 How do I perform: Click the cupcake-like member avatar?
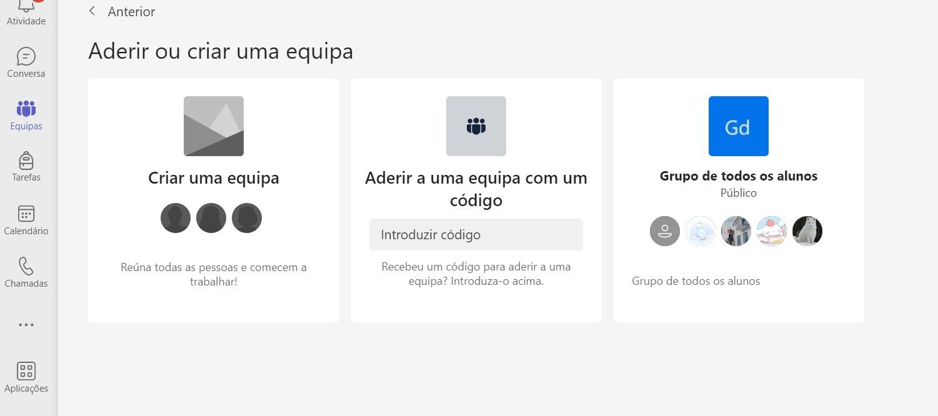click(x=771, y=231)
